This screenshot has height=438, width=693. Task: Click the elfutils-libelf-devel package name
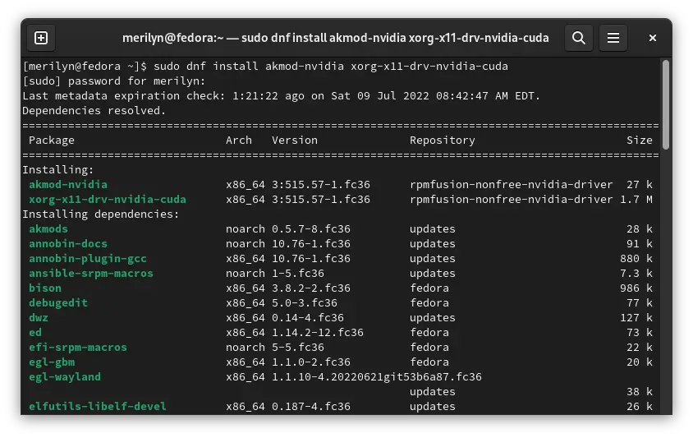[98, 407]
